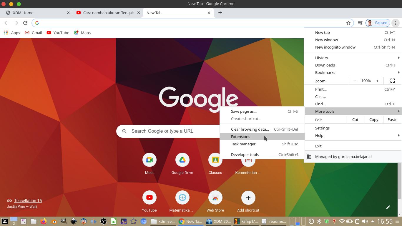Open the Matematika shortcut tile

point(182,202)
